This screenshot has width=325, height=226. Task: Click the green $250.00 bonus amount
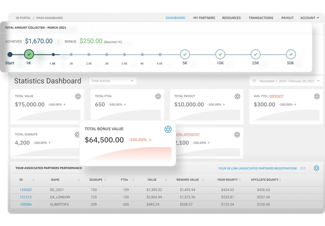pyautogui.click(x=91, y=41)
